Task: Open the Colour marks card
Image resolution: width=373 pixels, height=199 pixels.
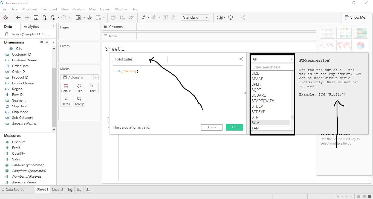Action: [66, 88]
